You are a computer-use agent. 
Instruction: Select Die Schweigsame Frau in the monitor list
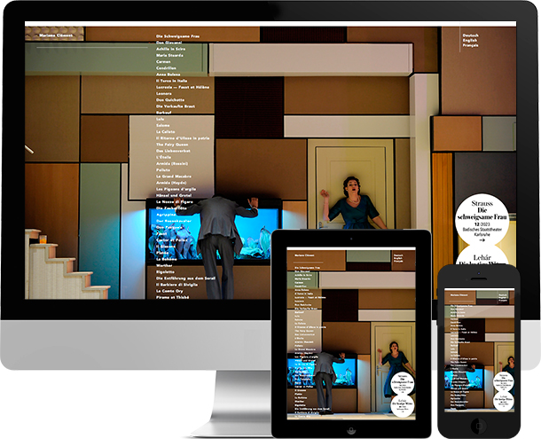(177, 36)
